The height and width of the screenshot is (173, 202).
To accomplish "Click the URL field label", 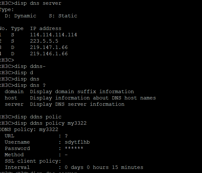I will [x=9, y=136].
